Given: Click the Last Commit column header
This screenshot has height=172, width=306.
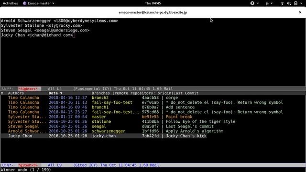Looking at the screenshot, I should pyautogui.click(x=186, y=93).
